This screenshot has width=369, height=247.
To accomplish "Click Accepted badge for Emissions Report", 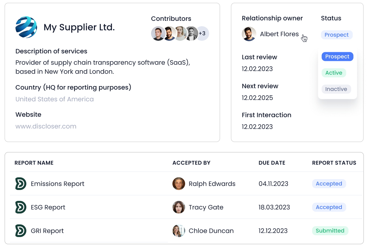I will point(329,184).
